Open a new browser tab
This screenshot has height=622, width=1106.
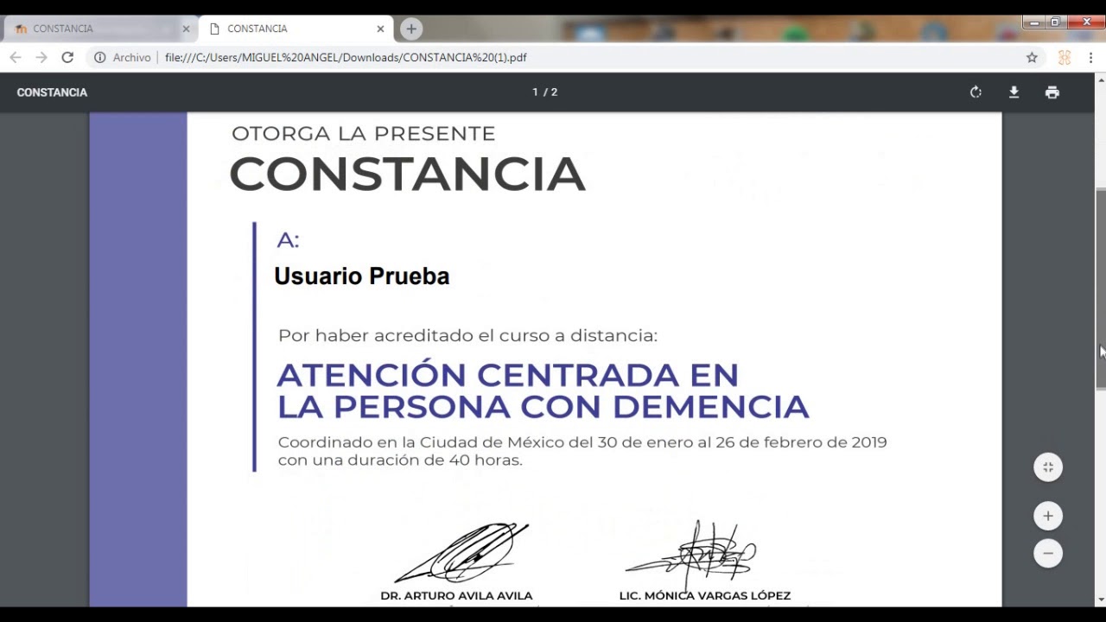[x=411, y=29]
